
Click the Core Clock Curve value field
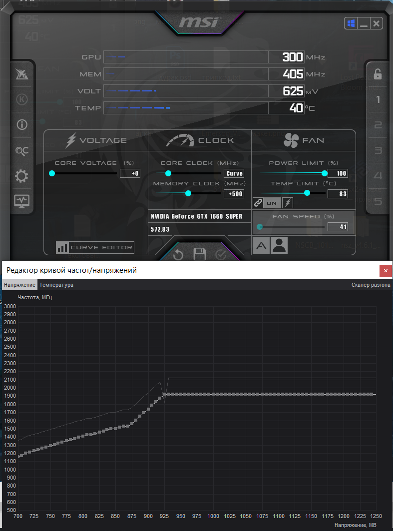click(234, 173)
